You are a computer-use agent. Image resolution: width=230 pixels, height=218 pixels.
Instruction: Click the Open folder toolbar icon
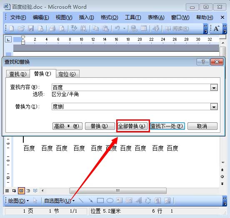point(21,28)
